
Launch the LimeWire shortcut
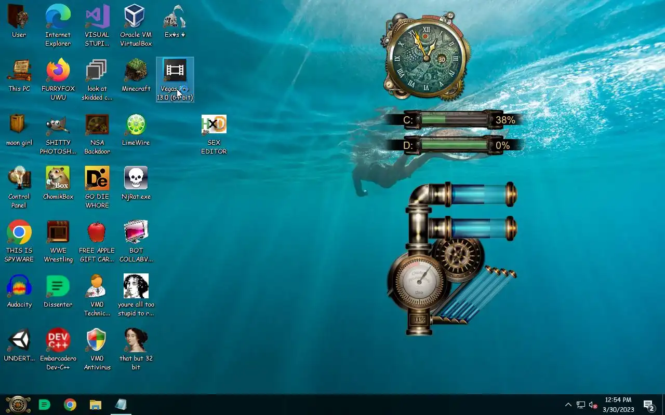[x=136, y=130]
